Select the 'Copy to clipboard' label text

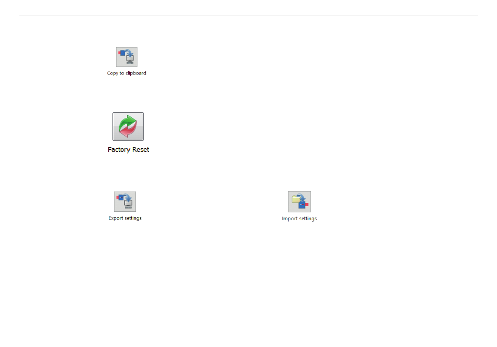tap(127, 73)
